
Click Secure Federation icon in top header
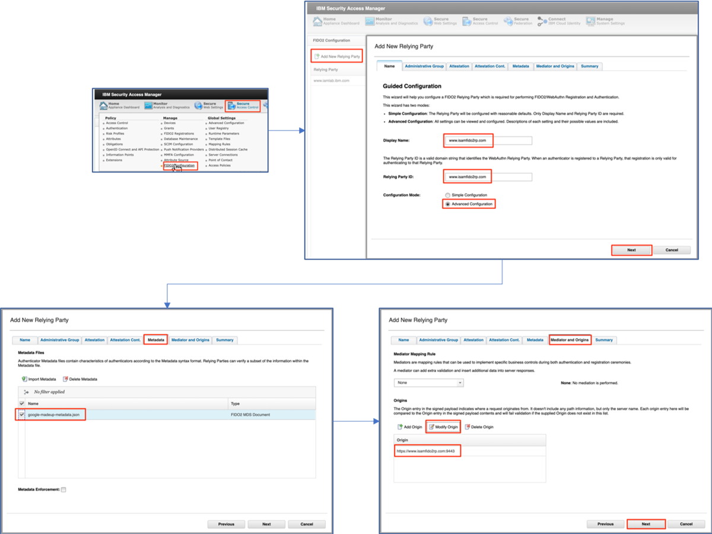point(508,21)
